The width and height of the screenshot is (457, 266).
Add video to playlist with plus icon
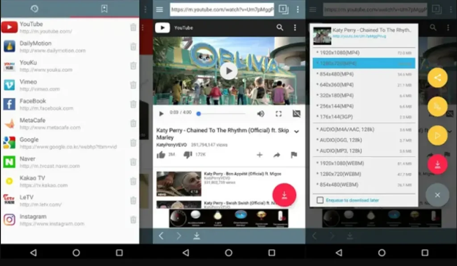(259, 155)
